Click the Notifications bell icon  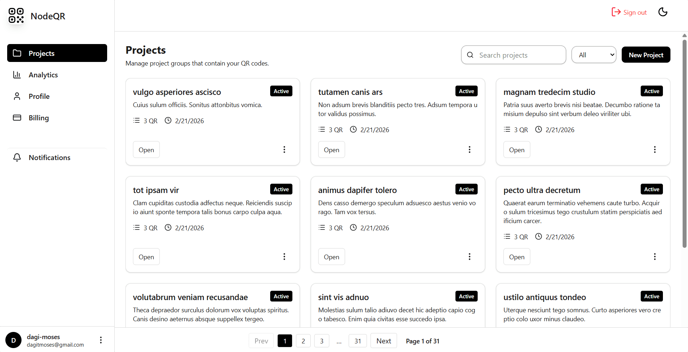(17, 158)
